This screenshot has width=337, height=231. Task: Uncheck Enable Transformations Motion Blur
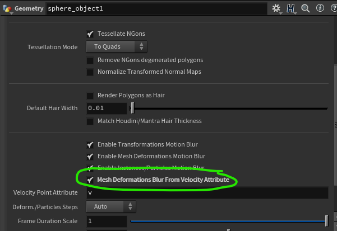coord(90,144)
